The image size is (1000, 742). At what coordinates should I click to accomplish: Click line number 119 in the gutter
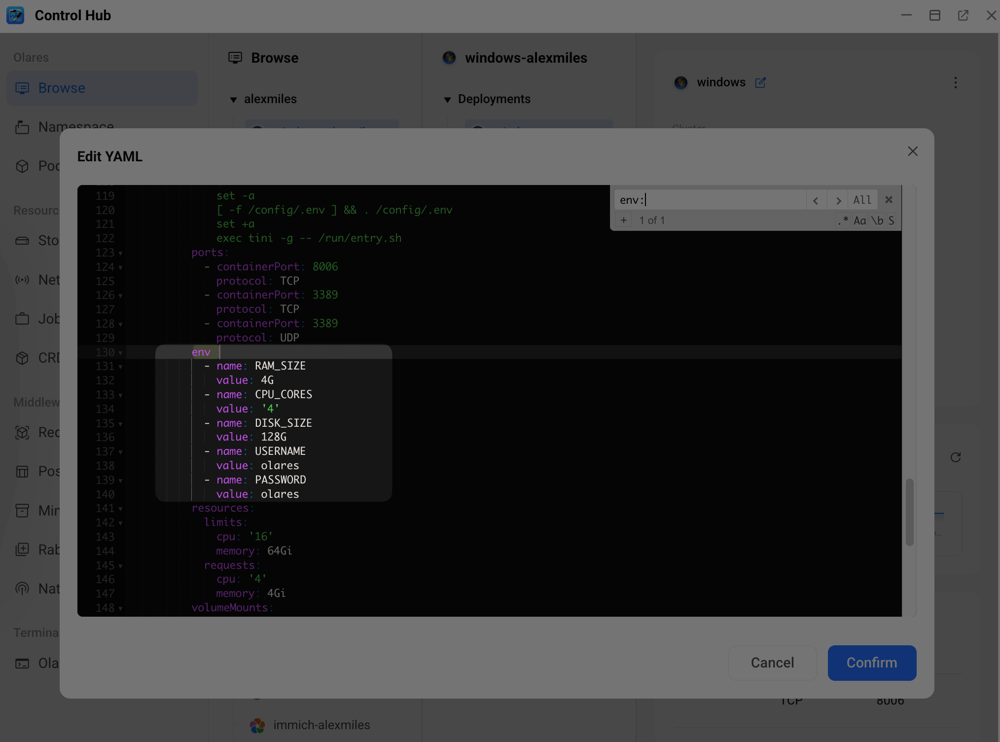tap(105, 196)
